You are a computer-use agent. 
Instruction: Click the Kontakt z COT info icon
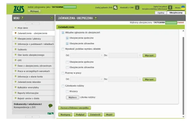(x=137, y=7)
